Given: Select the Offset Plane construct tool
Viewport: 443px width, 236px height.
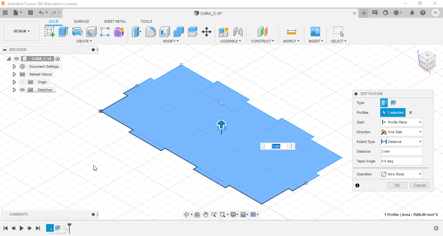Looking at the screenshot, I should [x=262, y=31].
